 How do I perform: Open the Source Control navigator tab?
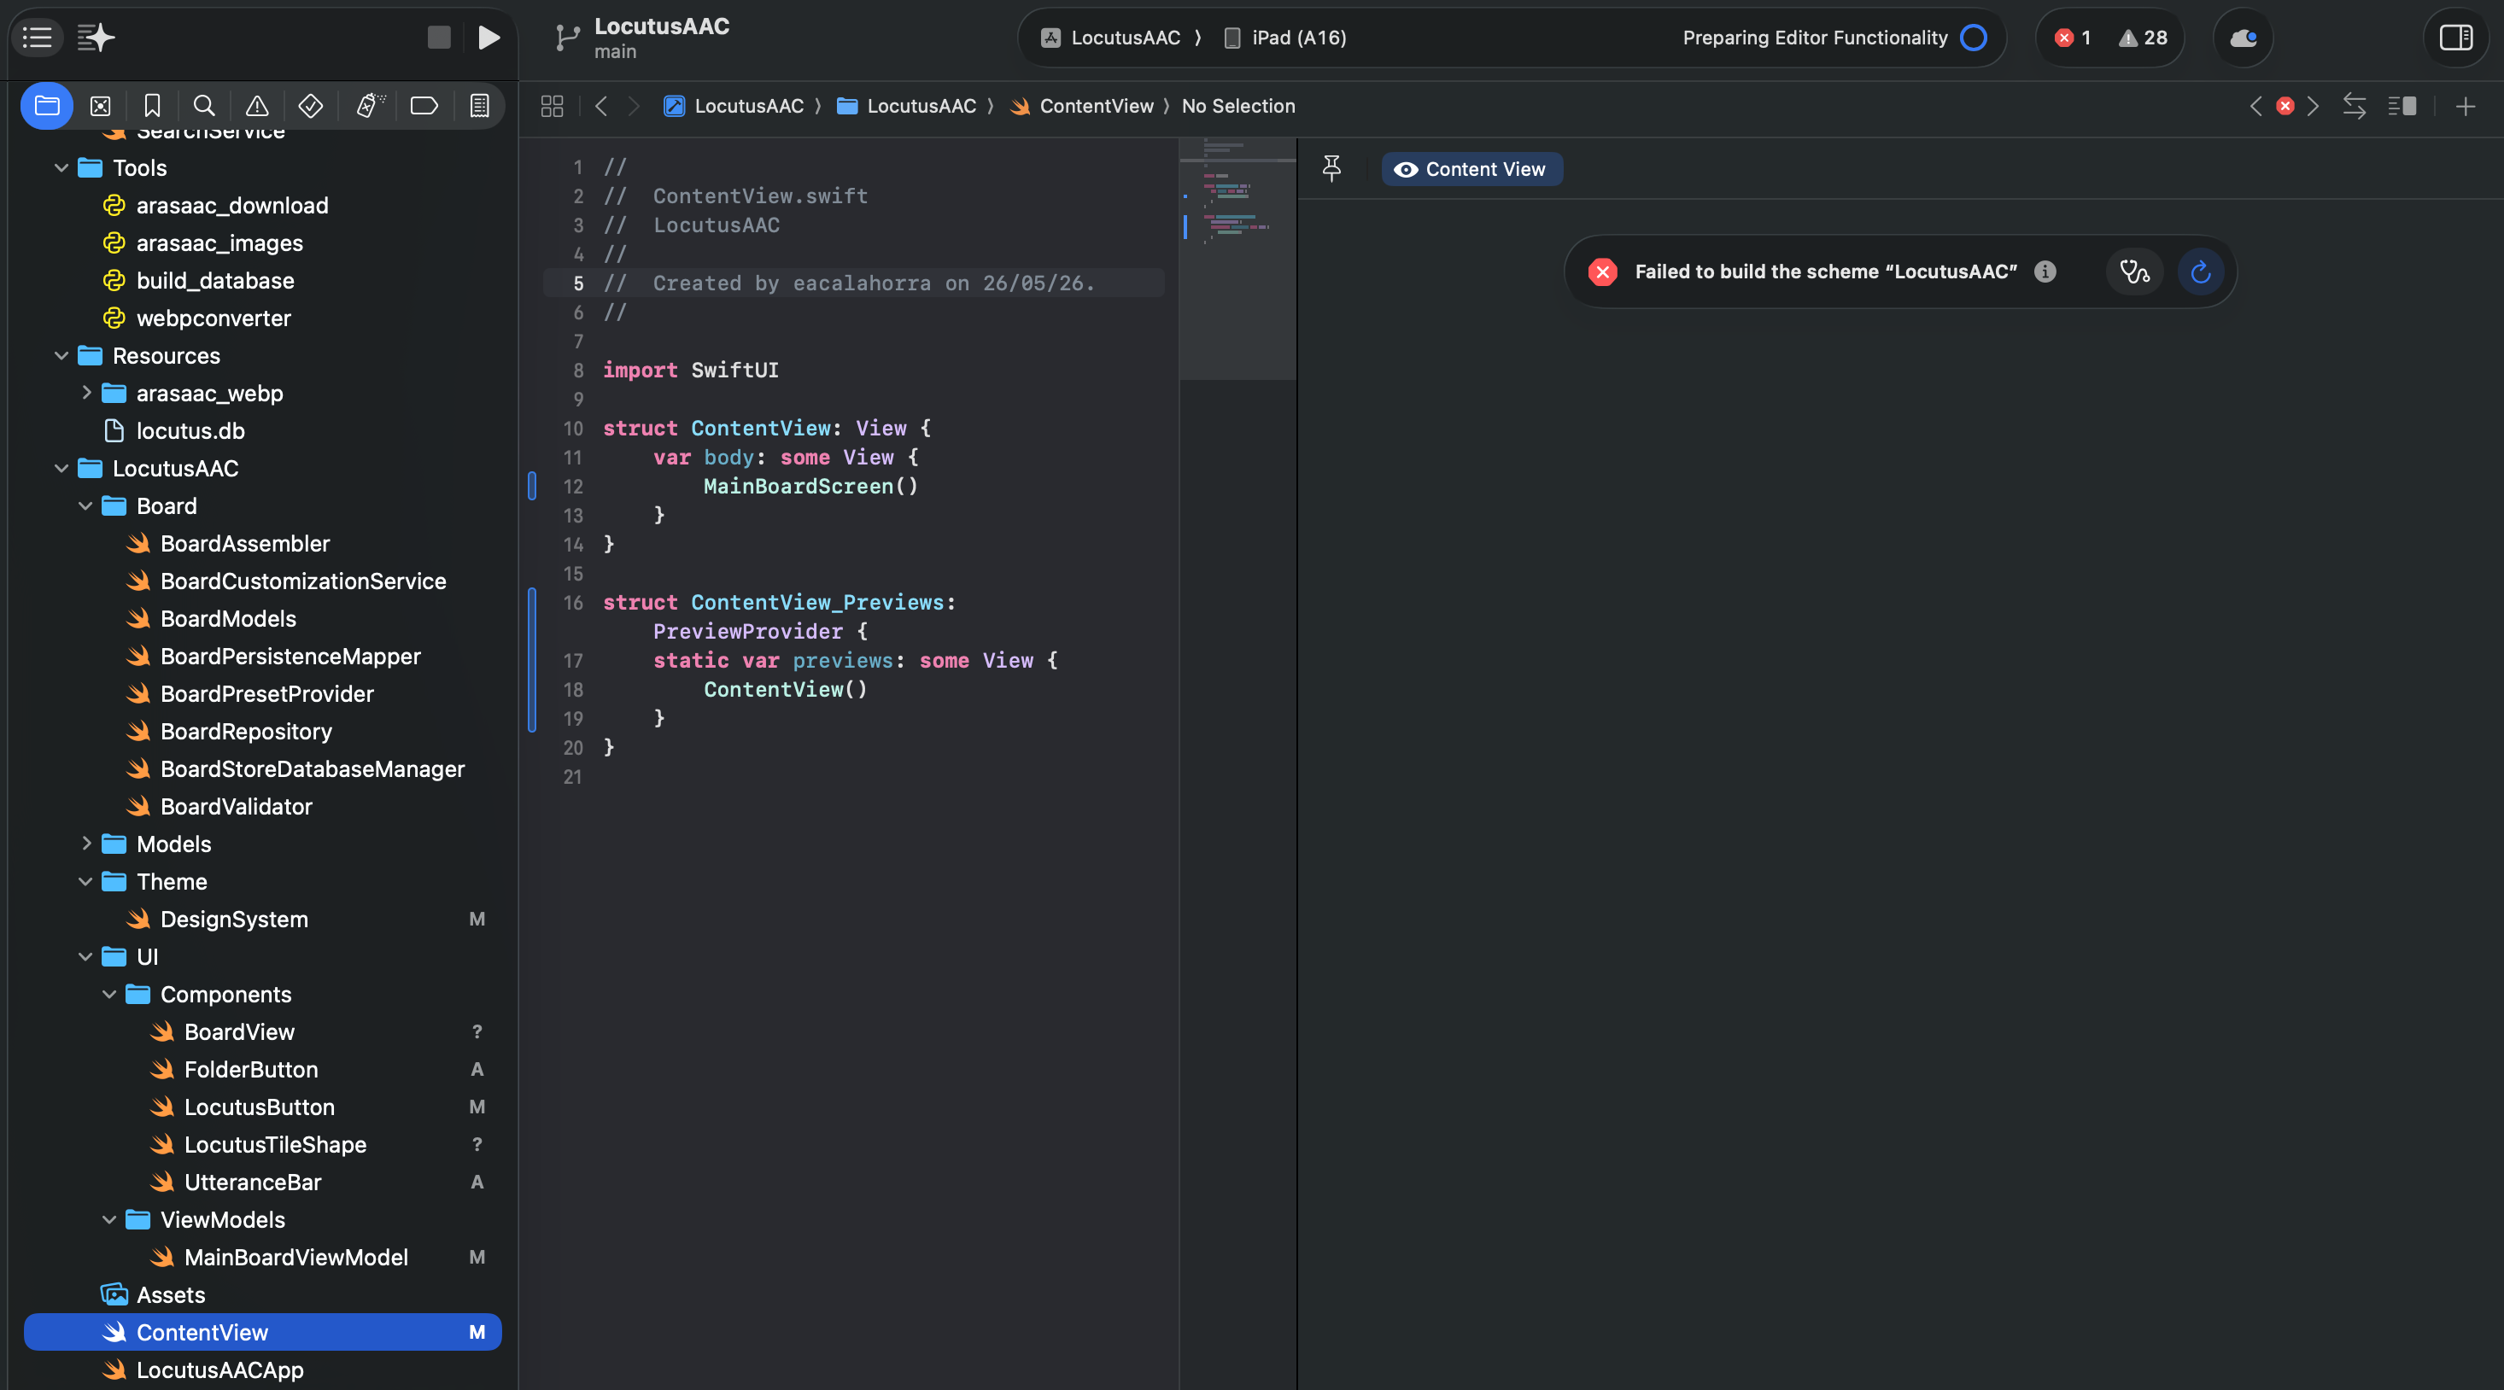click(100, 106)
